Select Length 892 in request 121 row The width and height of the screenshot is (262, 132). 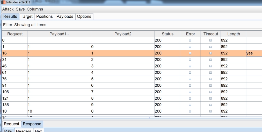[234, 98]
